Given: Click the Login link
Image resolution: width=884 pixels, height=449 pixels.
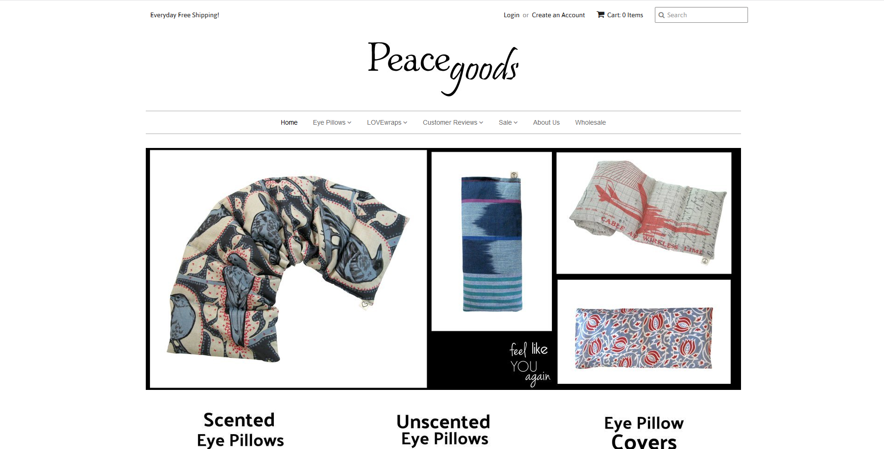Looking at the screenshot, I should click(511, 15).
